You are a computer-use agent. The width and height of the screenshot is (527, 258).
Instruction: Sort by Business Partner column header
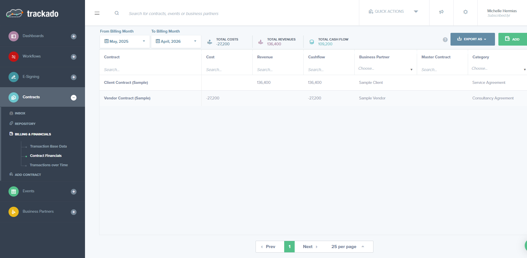click(x=374, y=57)
